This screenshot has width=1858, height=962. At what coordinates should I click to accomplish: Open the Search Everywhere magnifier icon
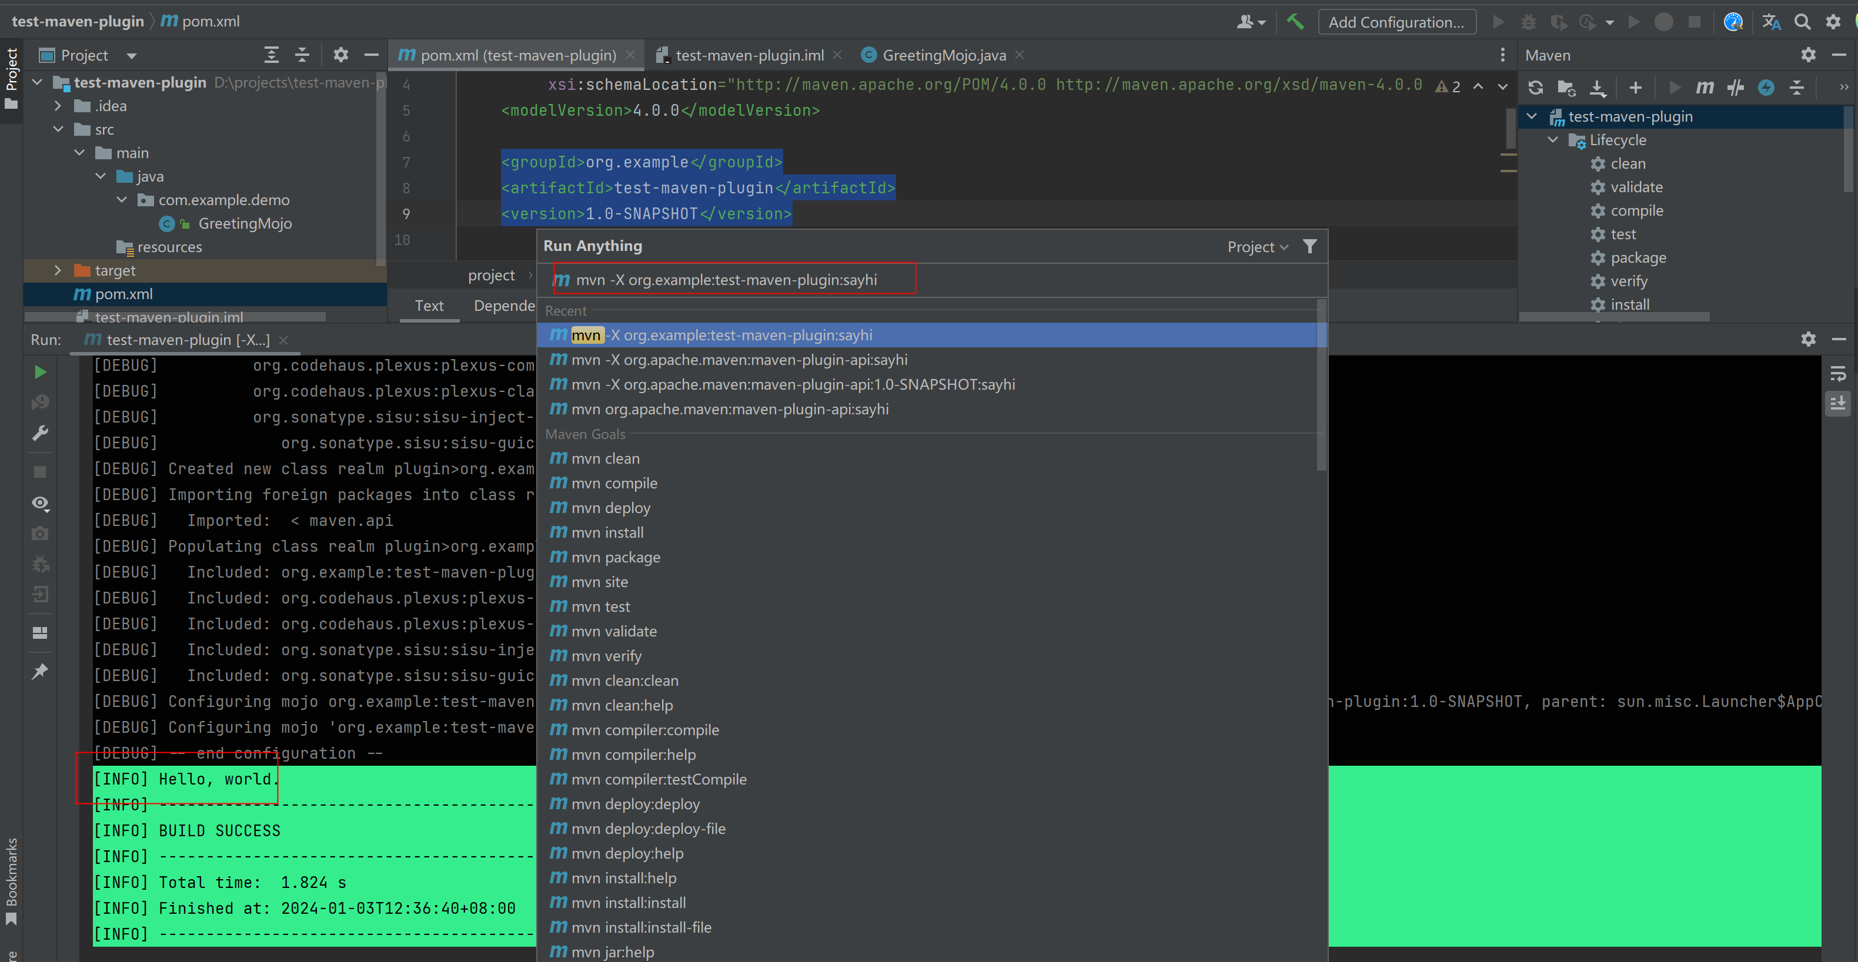(x=1802, y=22)
